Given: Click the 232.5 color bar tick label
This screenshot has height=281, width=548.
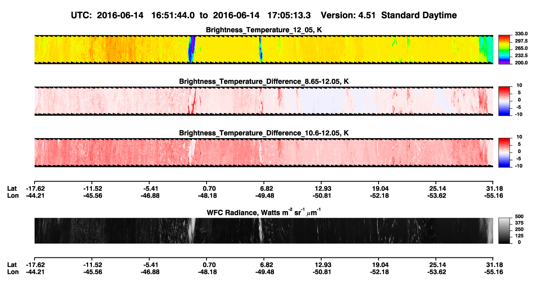Looking at the screenshot, I should coord(521,56).
